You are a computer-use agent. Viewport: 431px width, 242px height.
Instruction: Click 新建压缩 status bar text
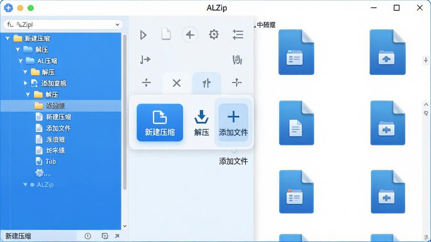point(18,236)
